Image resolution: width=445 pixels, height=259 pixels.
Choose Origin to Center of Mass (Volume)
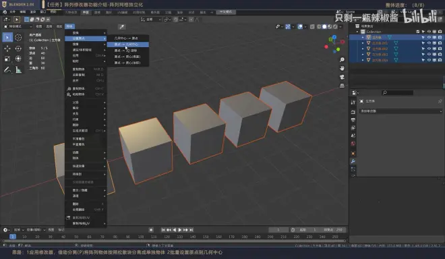(x=128, y=63)
